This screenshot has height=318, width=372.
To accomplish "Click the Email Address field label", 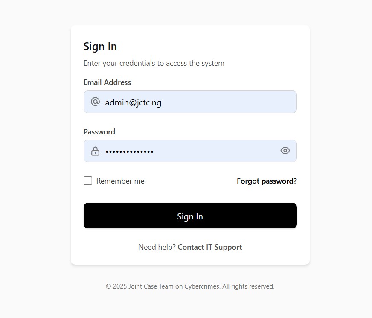I will click(x=107, y=82).
